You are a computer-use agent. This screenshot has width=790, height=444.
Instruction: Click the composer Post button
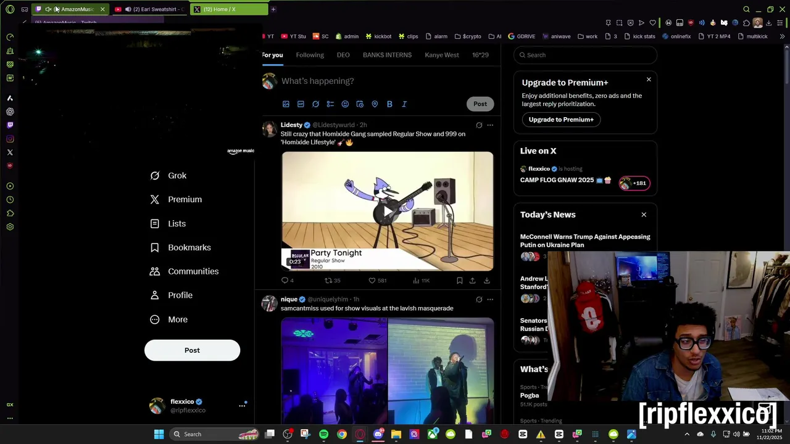point(480,104)
